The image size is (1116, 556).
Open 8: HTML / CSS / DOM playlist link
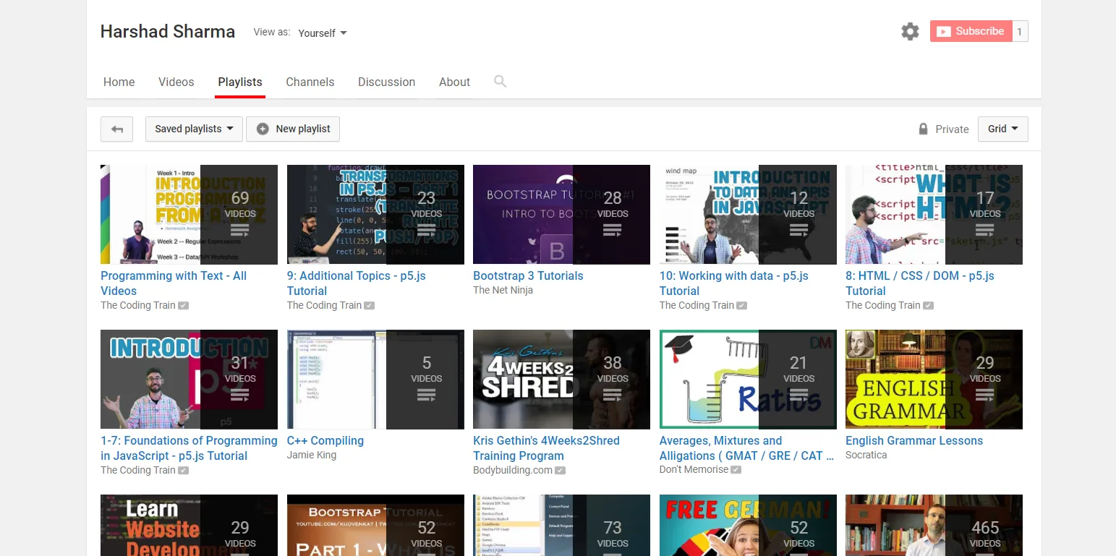920,283
